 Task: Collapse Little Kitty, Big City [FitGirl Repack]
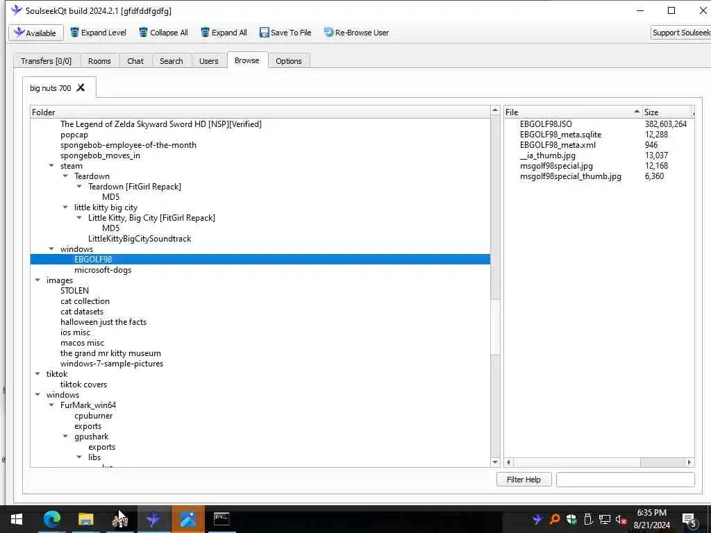click(79, 218)
